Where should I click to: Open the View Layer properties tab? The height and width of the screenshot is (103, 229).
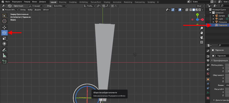pyautogui.click(x=208, y=65)
